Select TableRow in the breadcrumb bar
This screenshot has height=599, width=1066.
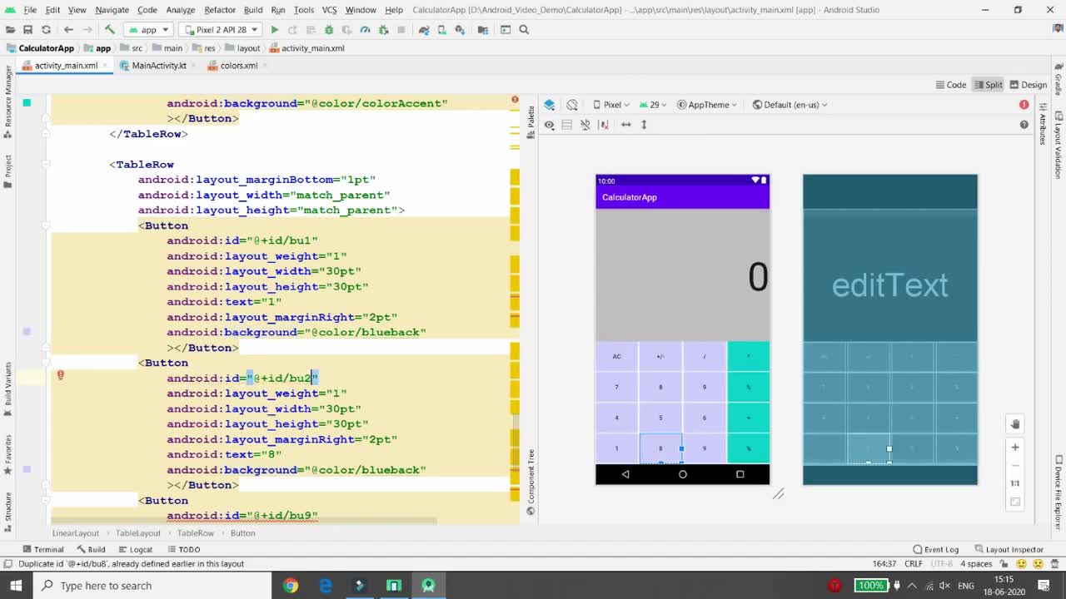pos(196,533)
